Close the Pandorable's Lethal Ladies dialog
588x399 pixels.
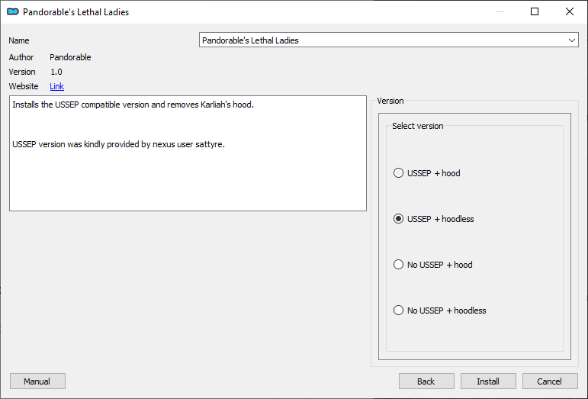pyautogui.click(x=569, y=11)
